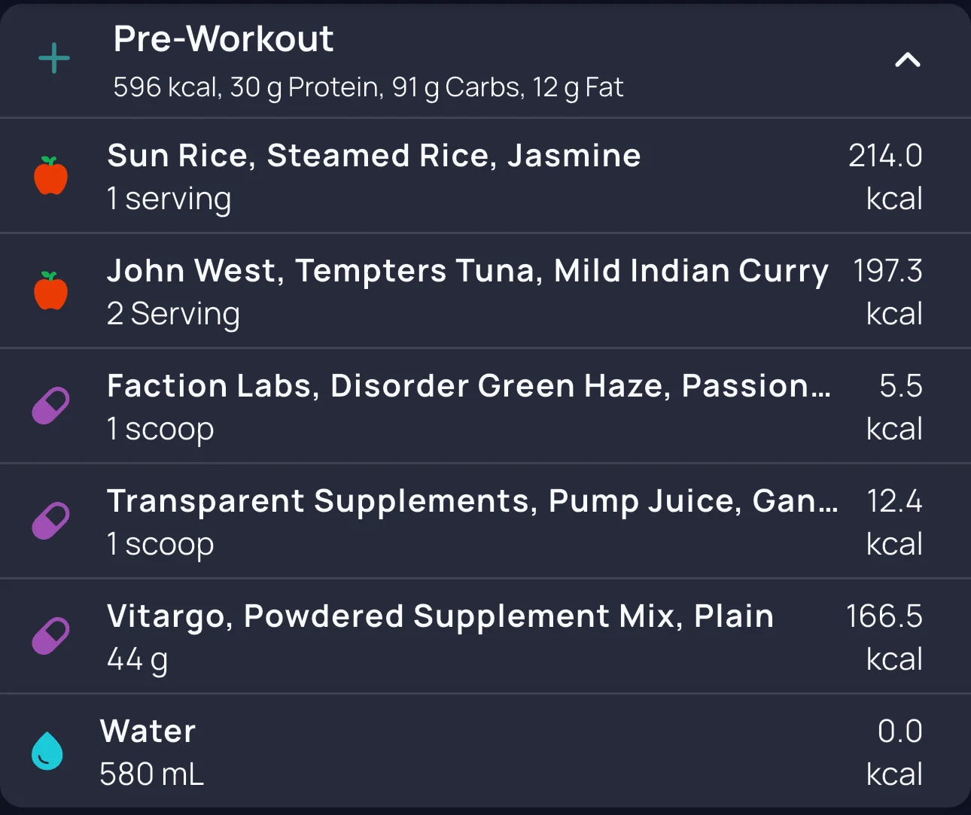Open the Water entry
The width and height of the screenshot is (971, 815).
(x=148, y=731)
